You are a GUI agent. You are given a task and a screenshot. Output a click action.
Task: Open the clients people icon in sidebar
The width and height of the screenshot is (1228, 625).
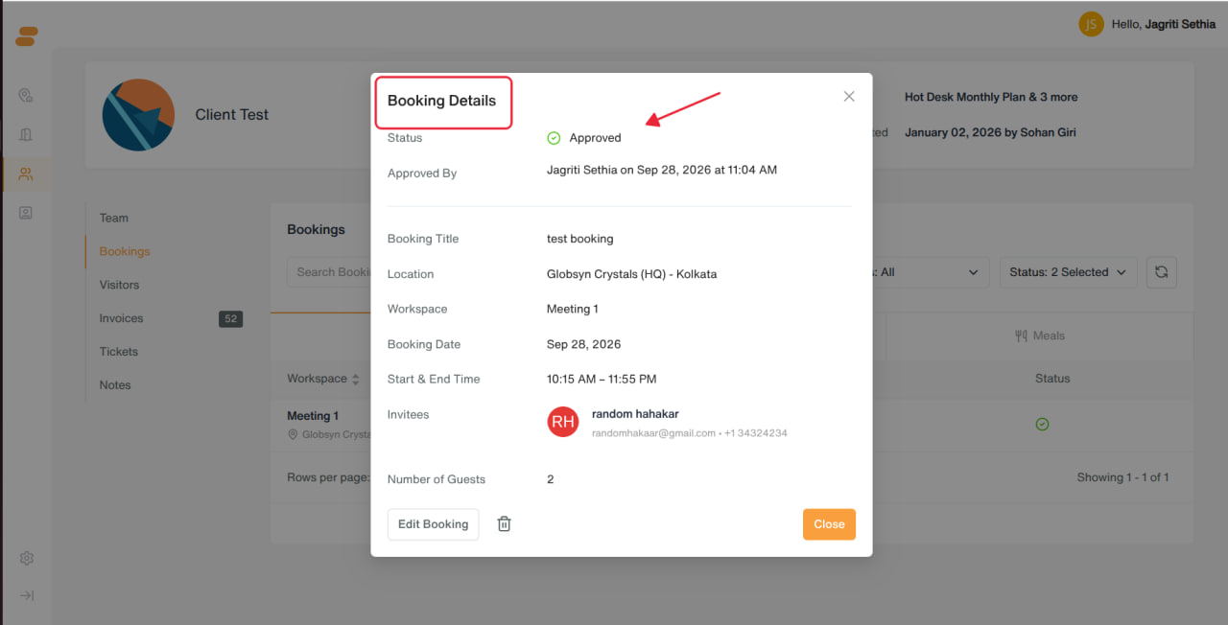26,174
